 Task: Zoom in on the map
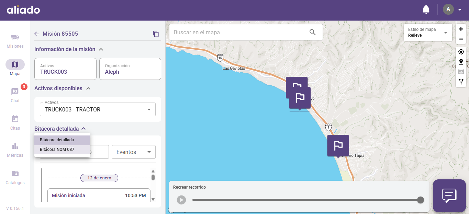(x=461, y=29)
